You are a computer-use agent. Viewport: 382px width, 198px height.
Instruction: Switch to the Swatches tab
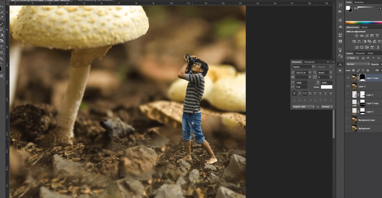[359, 2]
